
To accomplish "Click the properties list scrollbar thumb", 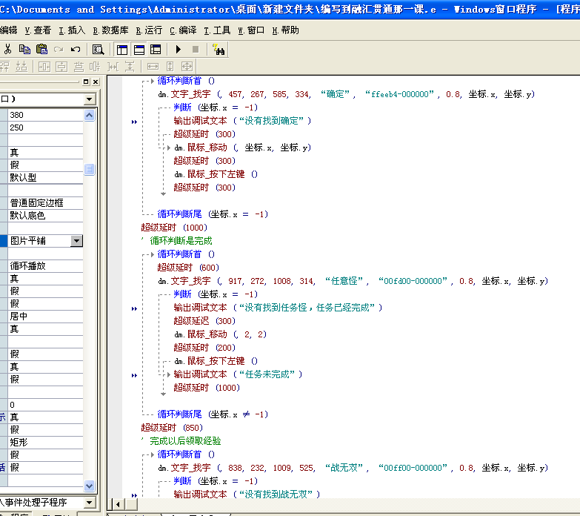I will point(89,169).
